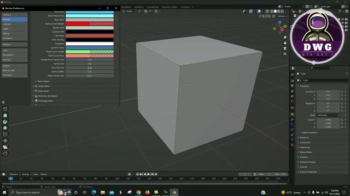Open the Keying menu in timeline
350x196 pixels.
[x=26, y=174]
